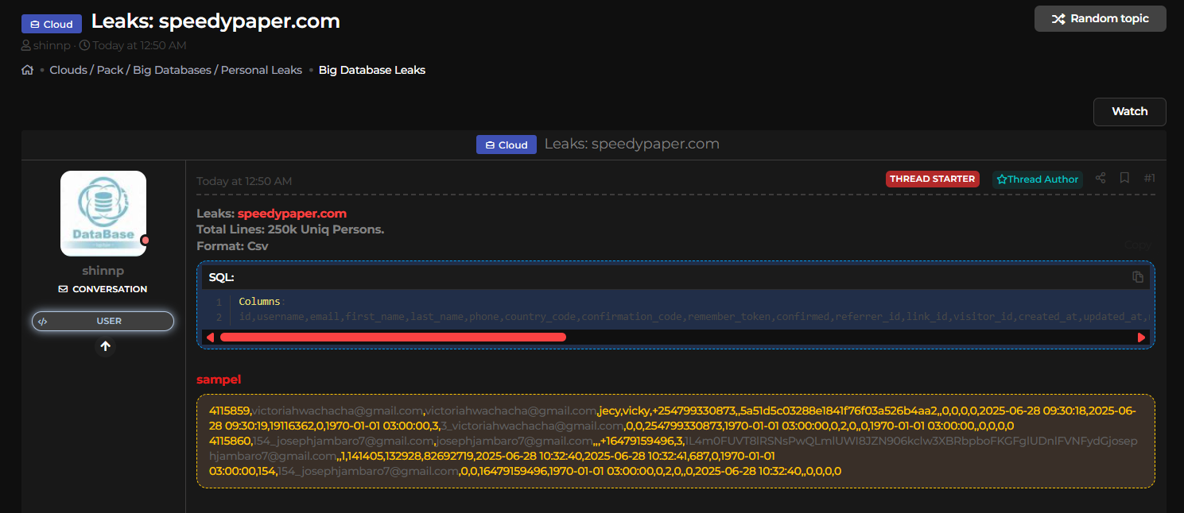1184x513 pixels.
Task: Click the THREAD STARTER label
Action: (932, 179)
